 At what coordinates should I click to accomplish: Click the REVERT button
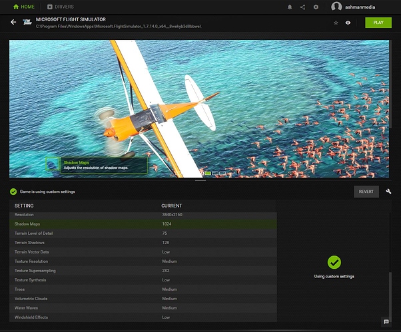[x=366, y=192]
